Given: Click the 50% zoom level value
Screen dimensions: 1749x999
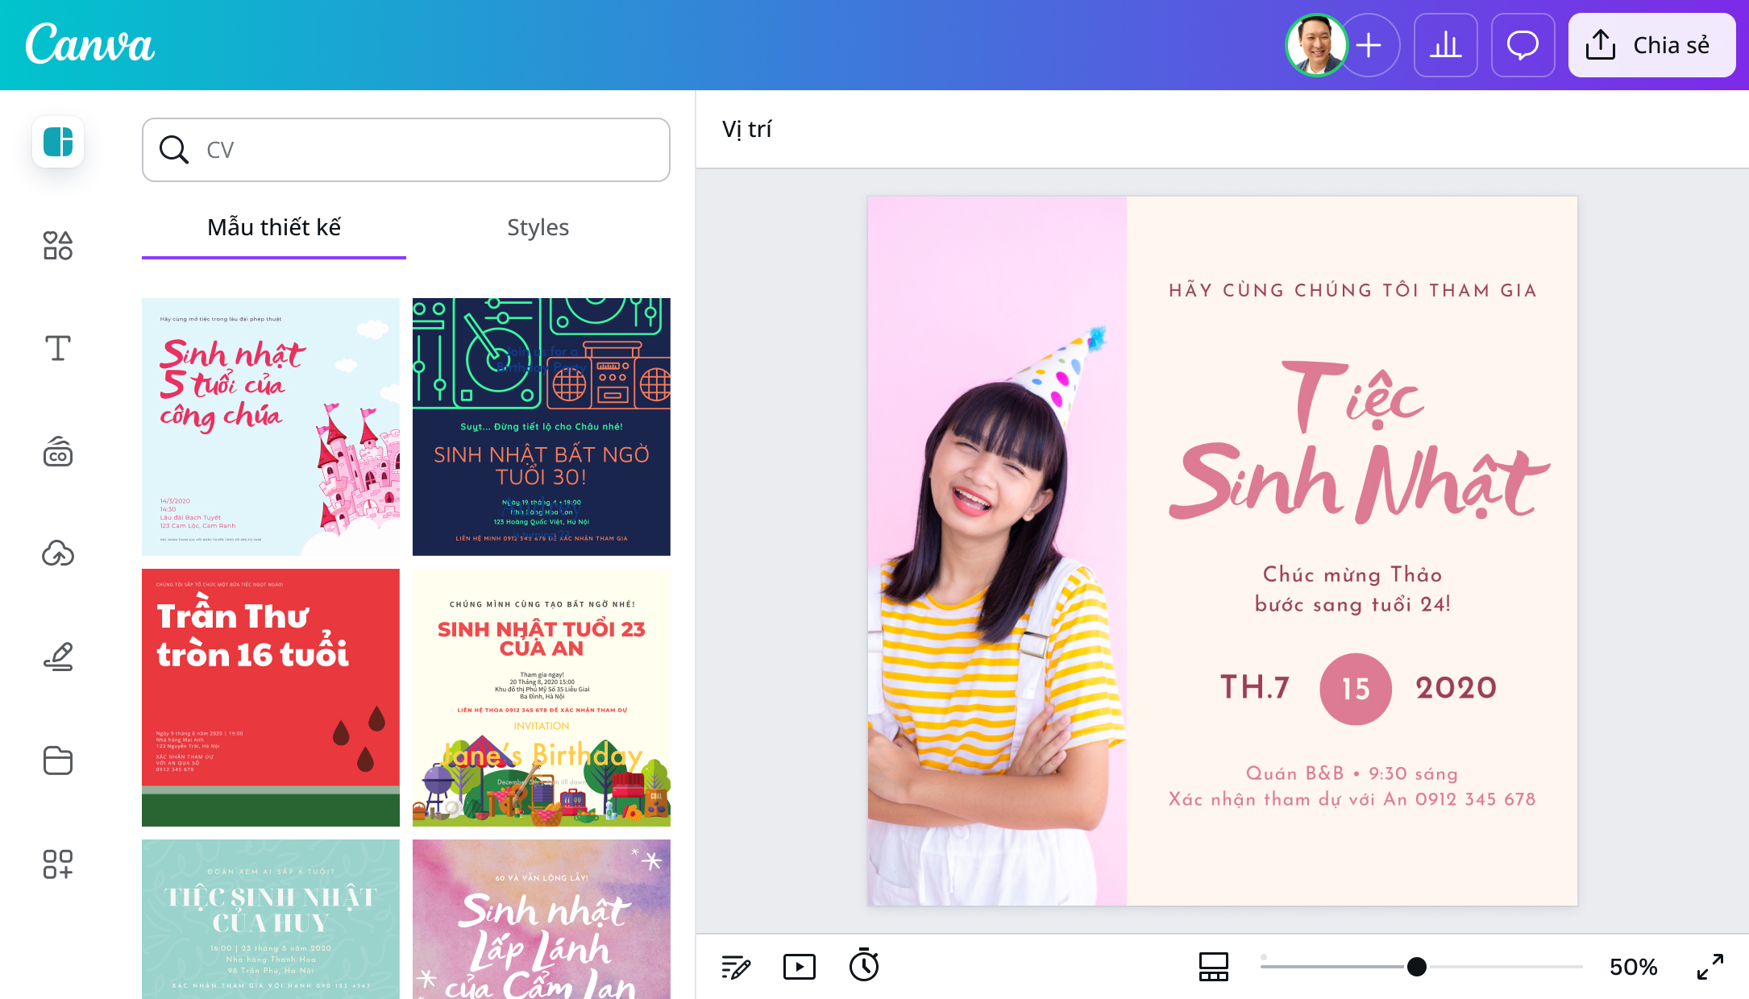Looking at the screenshot, I should coord(1634,967).
